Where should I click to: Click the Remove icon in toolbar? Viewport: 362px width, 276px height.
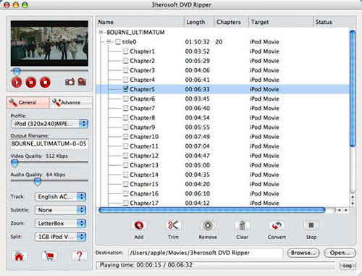coord(208,225)
